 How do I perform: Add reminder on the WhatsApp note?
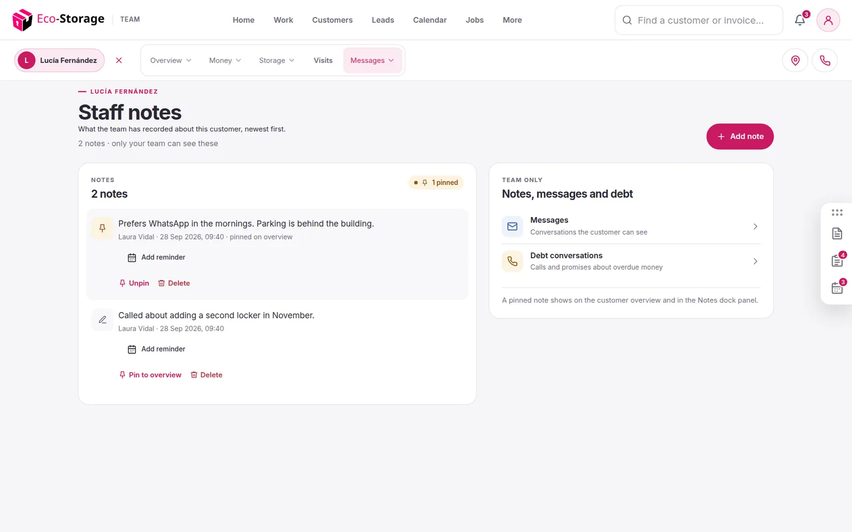[x=157, y=257]
